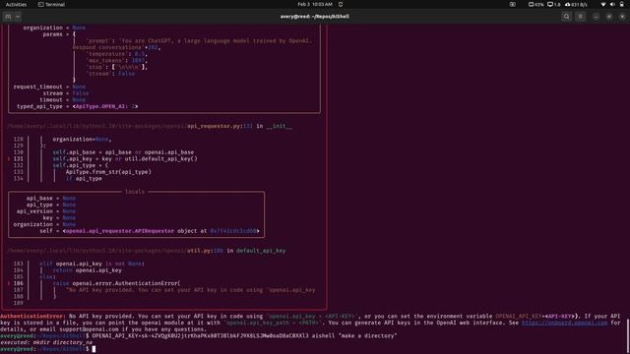Click line 131 'self.api_key = key' code

(x=125, y=159)
